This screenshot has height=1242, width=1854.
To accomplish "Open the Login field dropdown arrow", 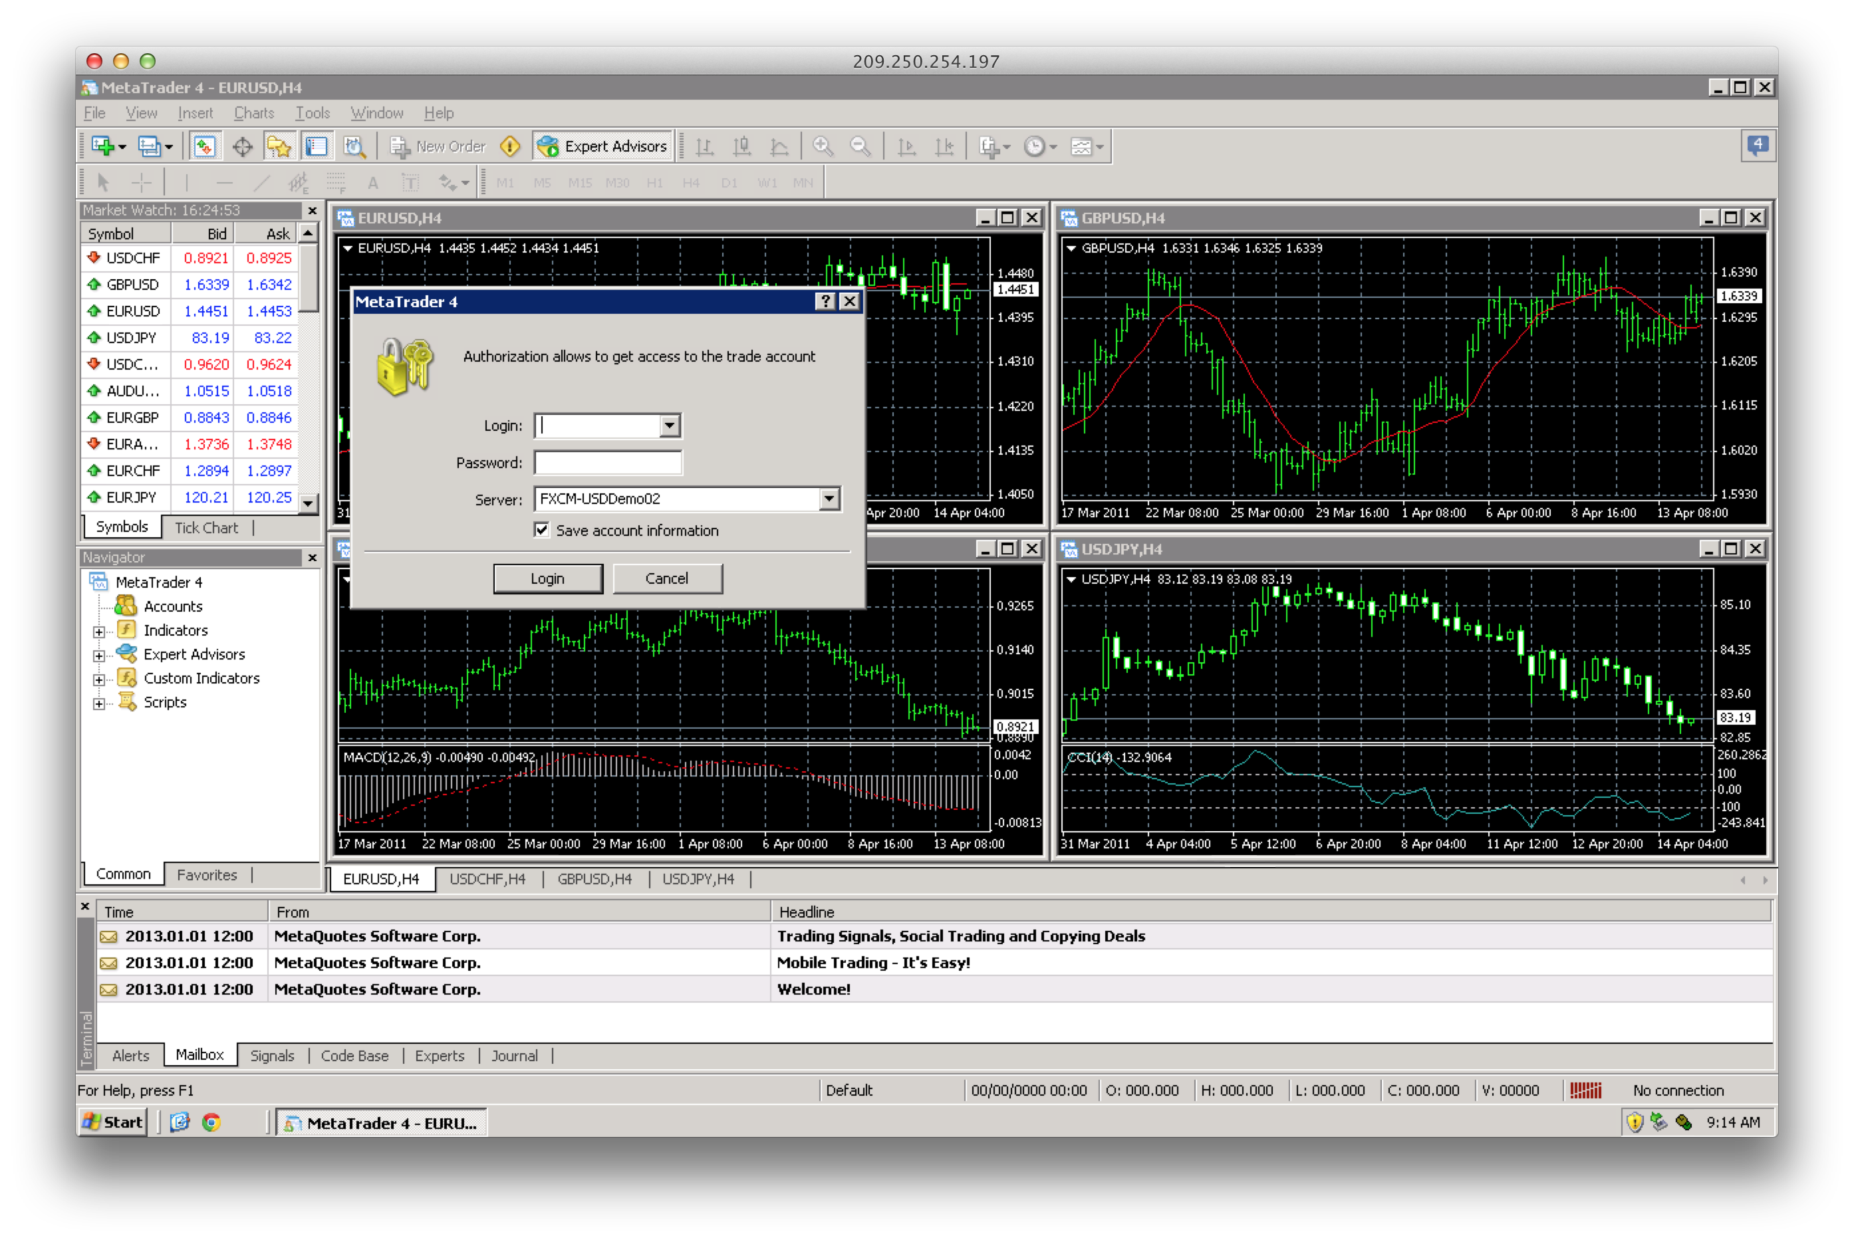I will coord(670,426).
